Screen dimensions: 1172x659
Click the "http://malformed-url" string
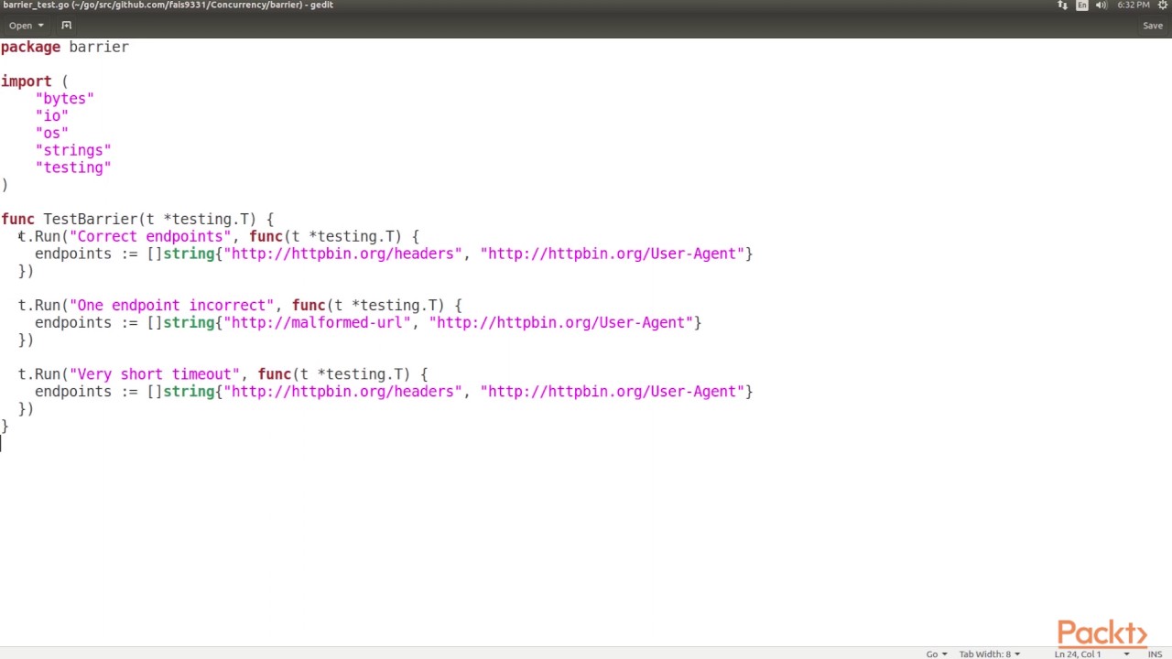tap(318, 322)
